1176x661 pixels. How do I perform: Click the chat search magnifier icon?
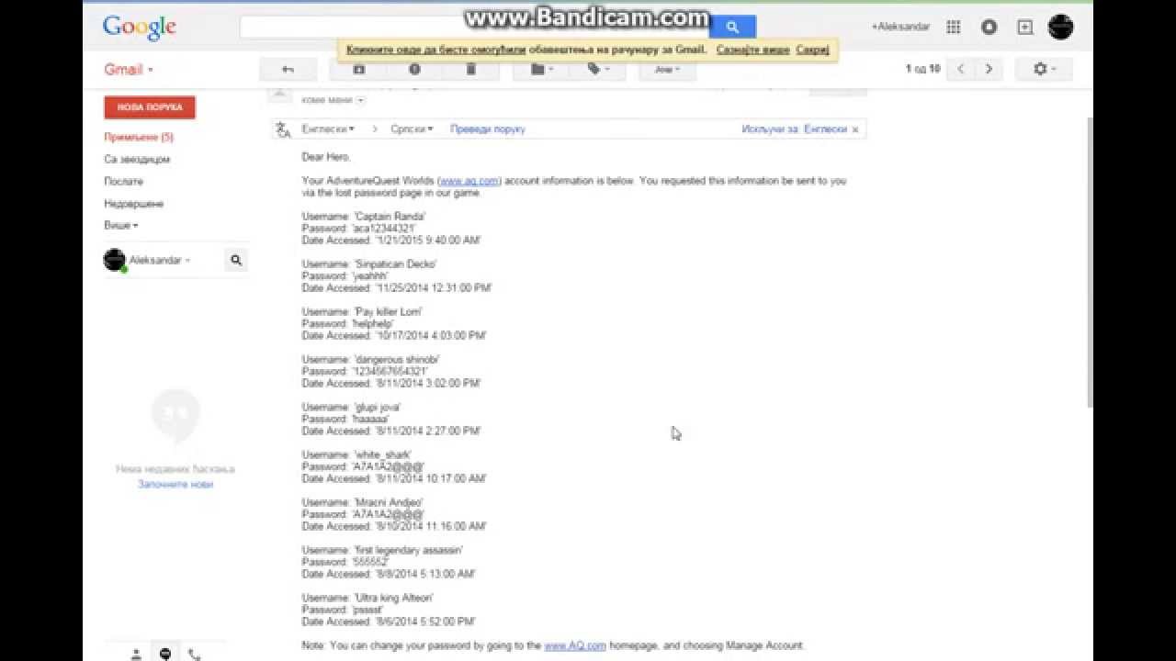tap(236, 261)
